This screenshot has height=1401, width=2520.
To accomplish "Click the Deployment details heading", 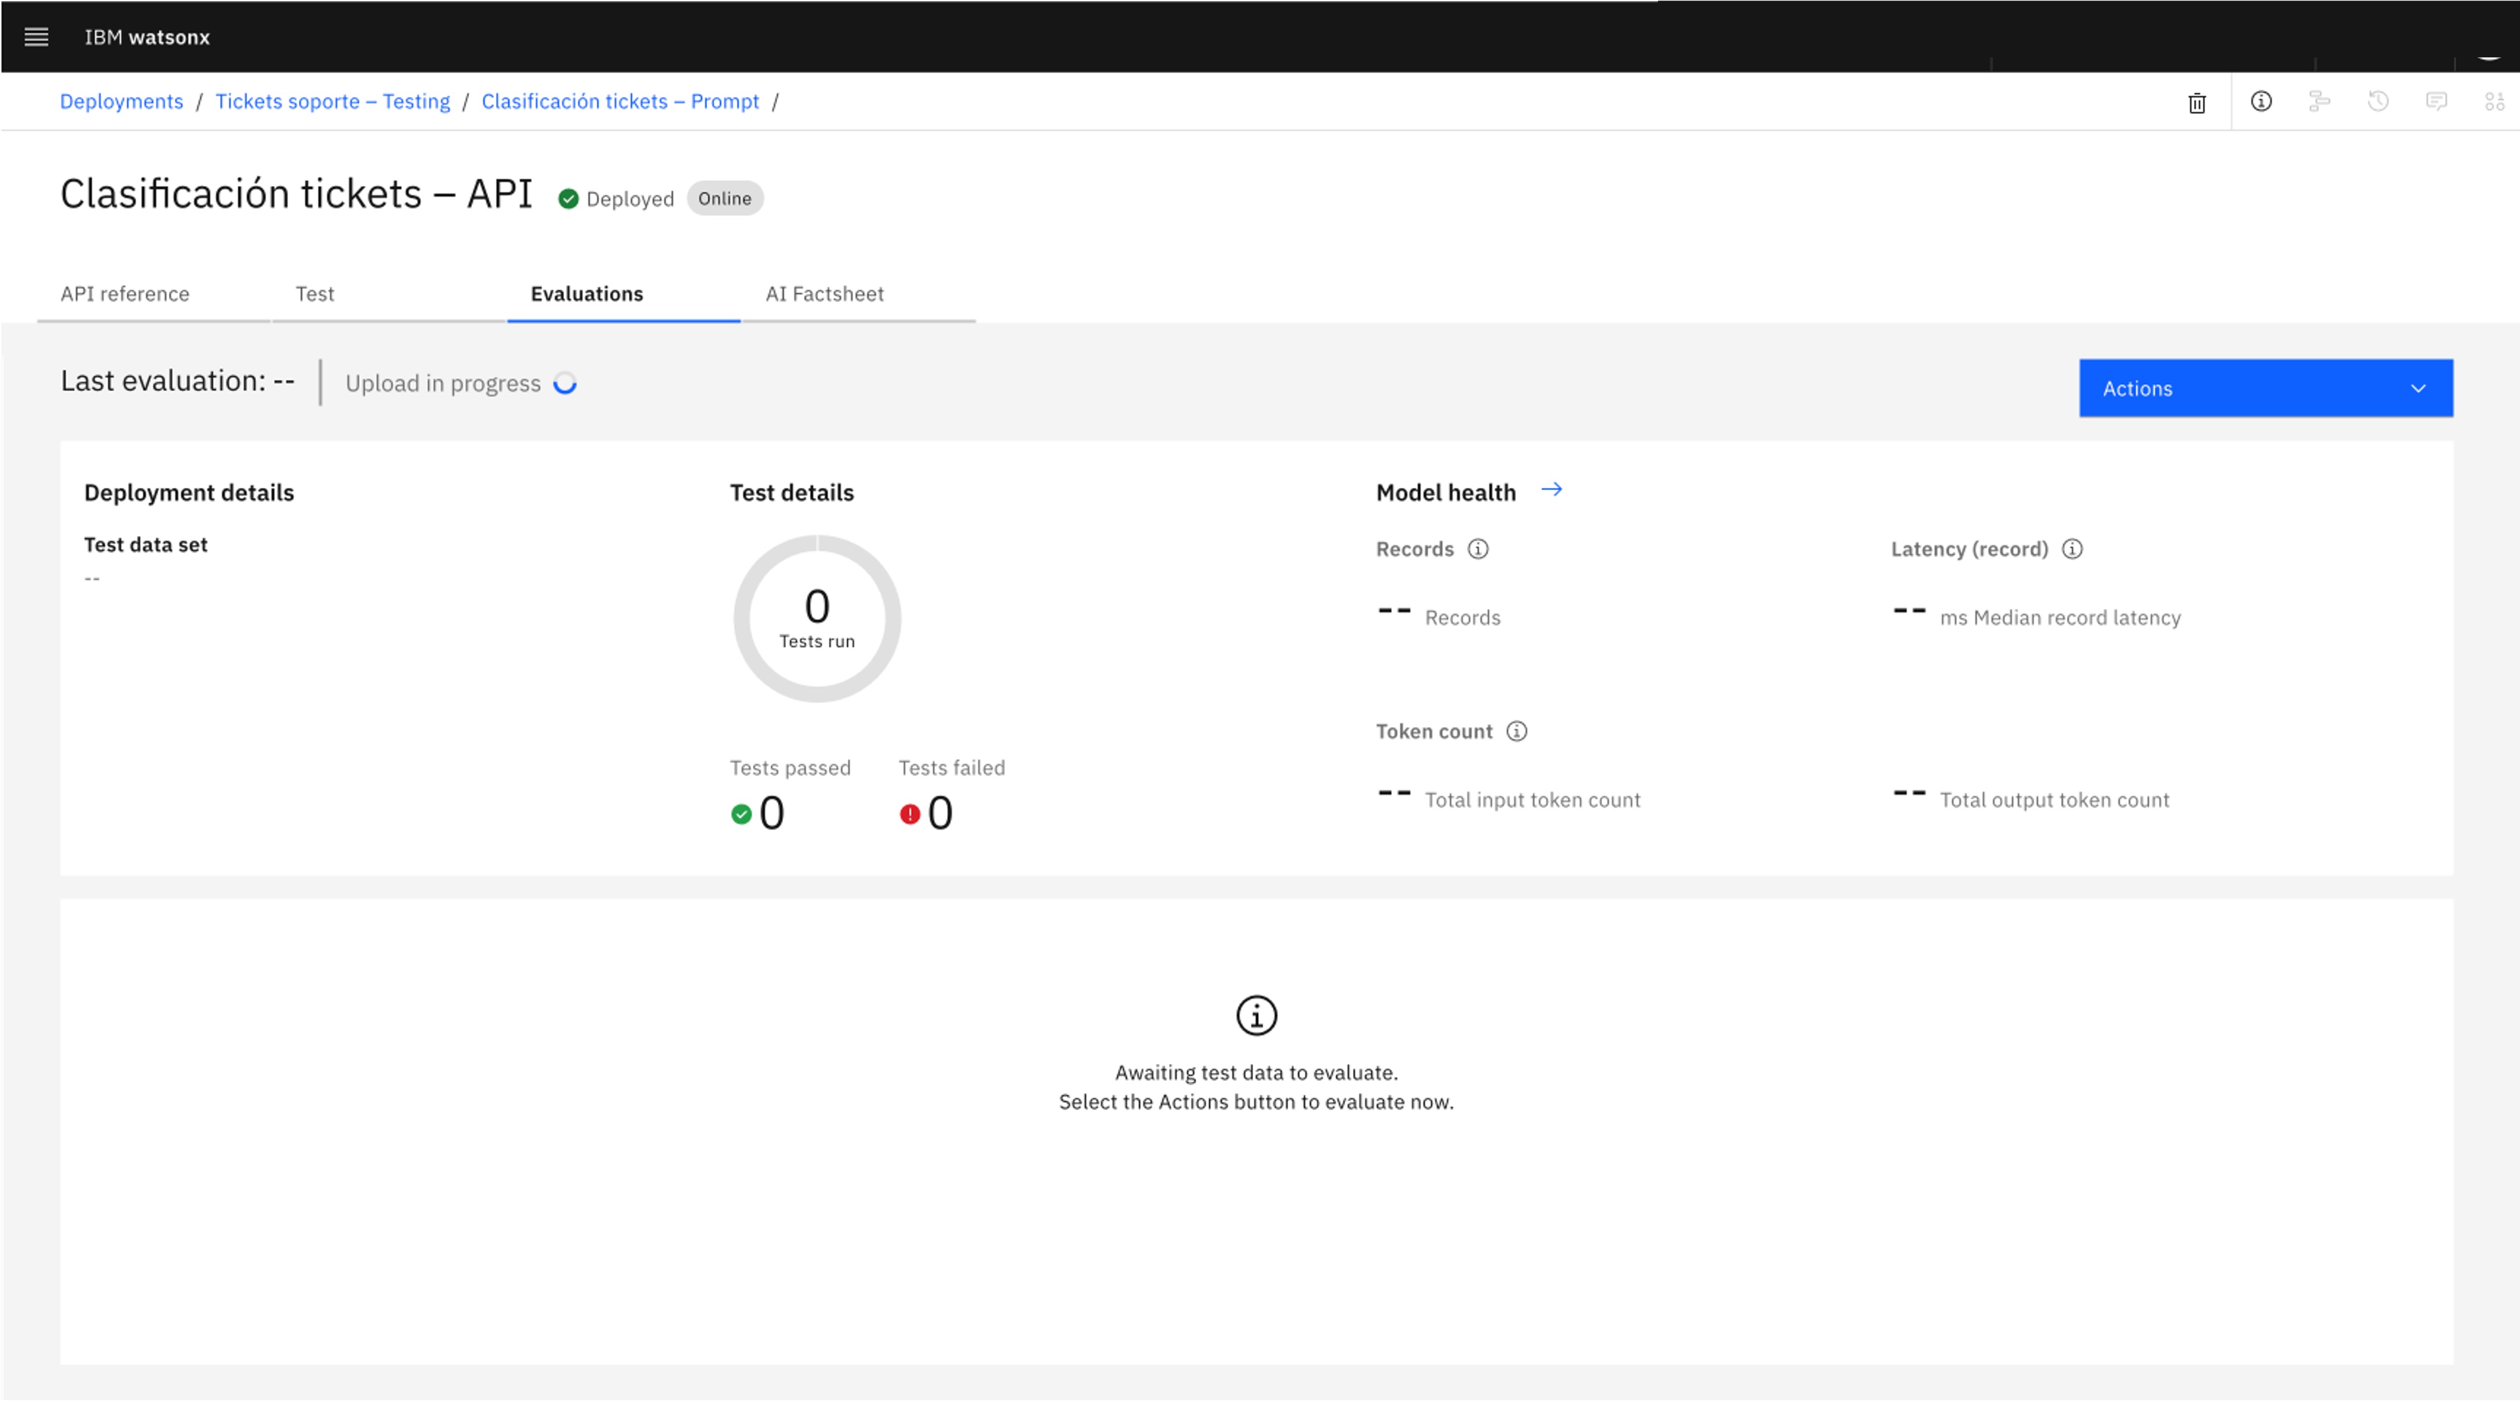I will click(189, 493).
